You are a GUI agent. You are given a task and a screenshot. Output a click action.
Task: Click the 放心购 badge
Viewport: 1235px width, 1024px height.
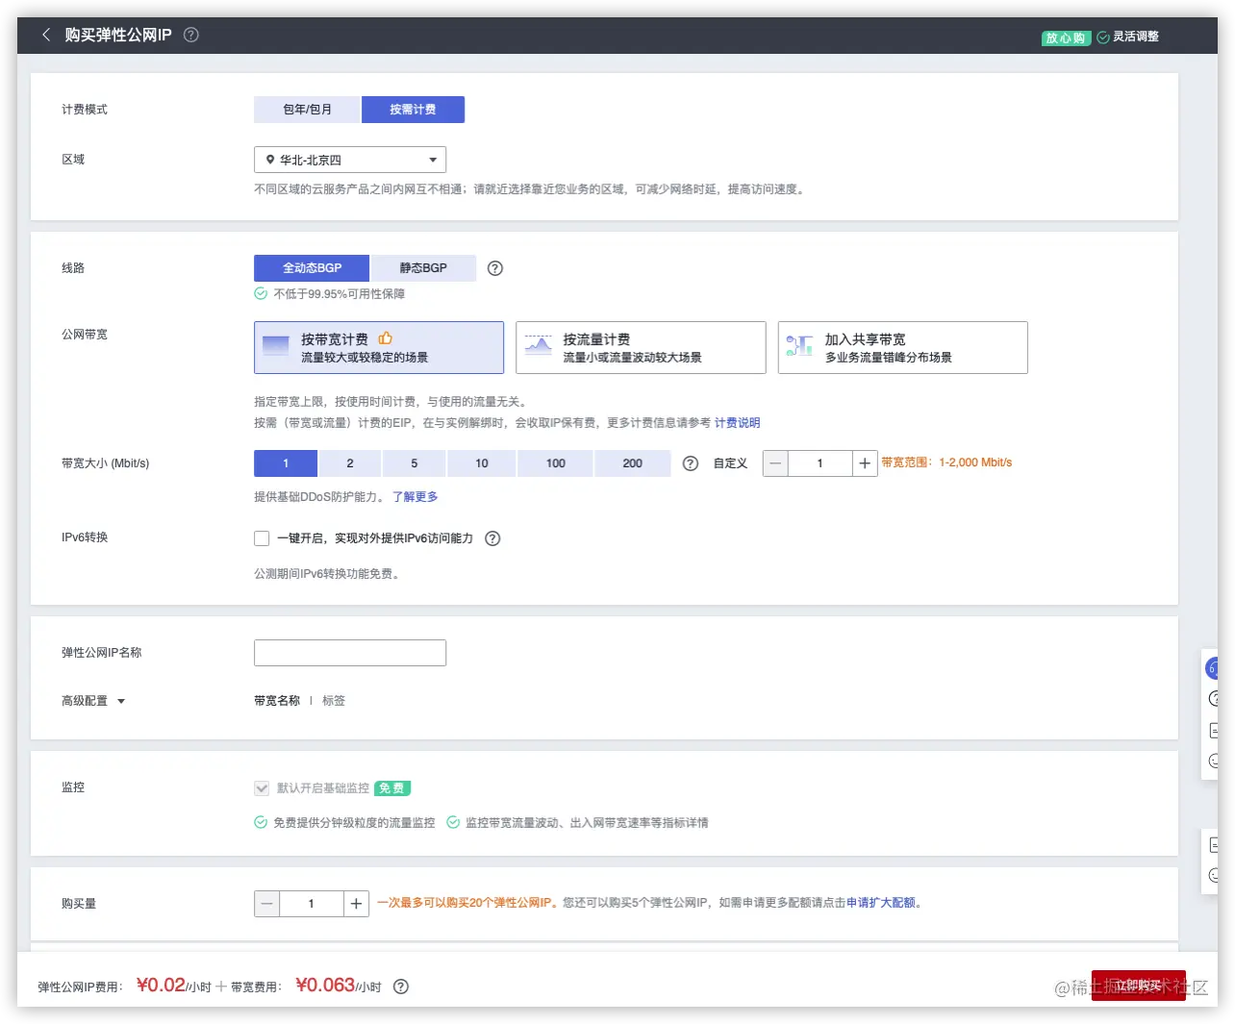point(1066,37)
